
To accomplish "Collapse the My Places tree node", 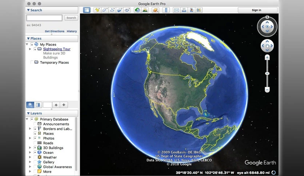I will [x=27, y=44].
